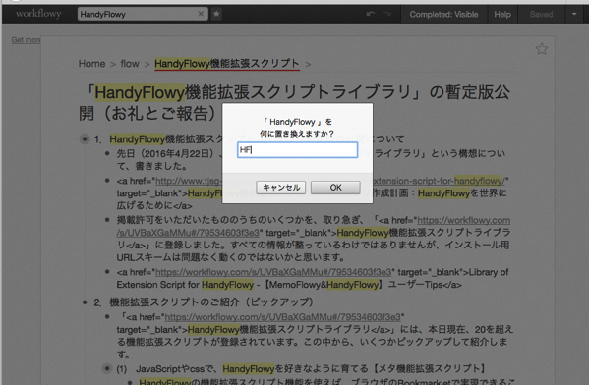Click the Get more link

[26, 39]
